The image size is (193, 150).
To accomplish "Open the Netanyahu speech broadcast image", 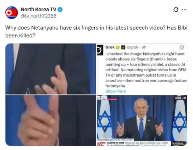I will click(142, 120).
